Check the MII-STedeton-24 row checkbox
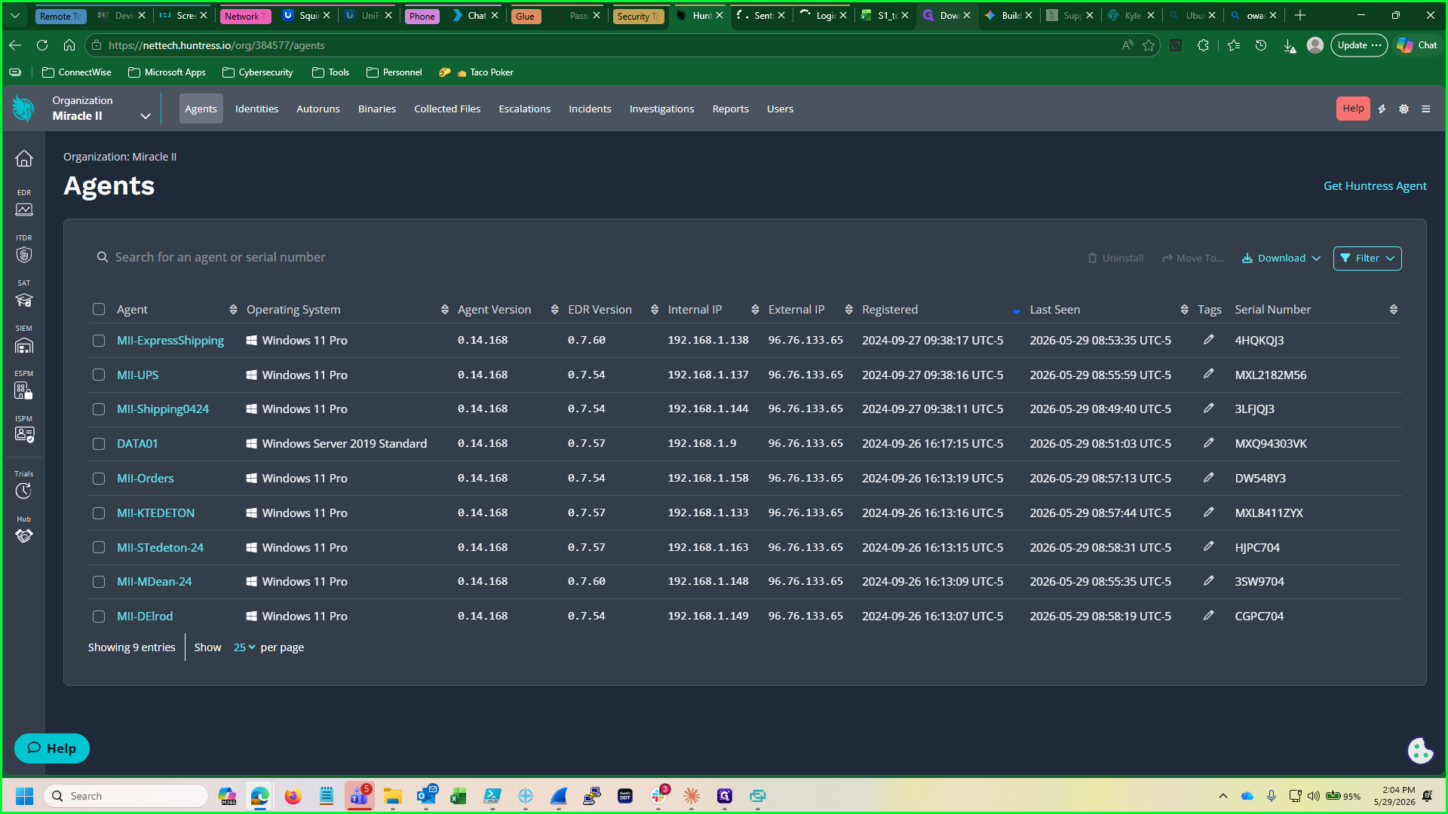Screen dimensions: 1448x814 99,547
